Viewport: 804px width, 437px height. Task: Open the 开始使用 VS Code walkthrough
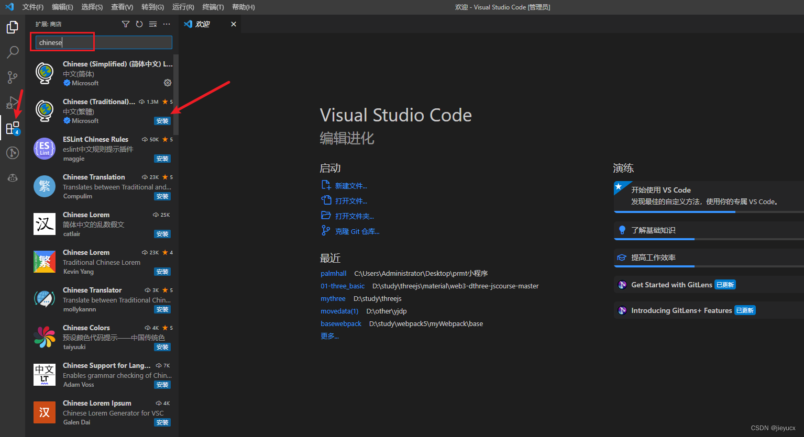(709, 197)
